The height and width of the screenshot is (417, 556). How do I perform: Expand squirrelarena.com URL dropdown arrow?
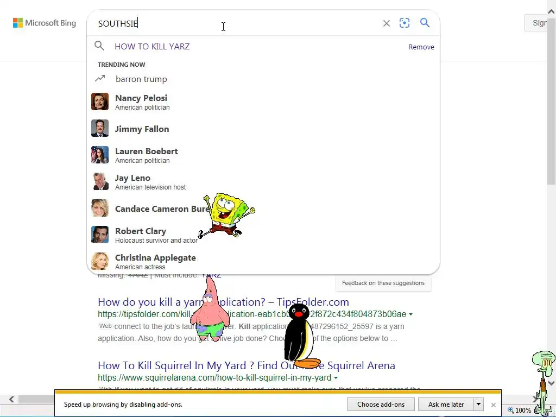(336, 378)
